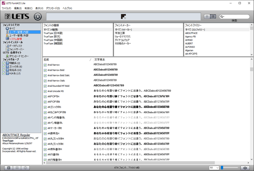
Task: Click up arrow in font family scrollbar
Action: coord(252,25)
